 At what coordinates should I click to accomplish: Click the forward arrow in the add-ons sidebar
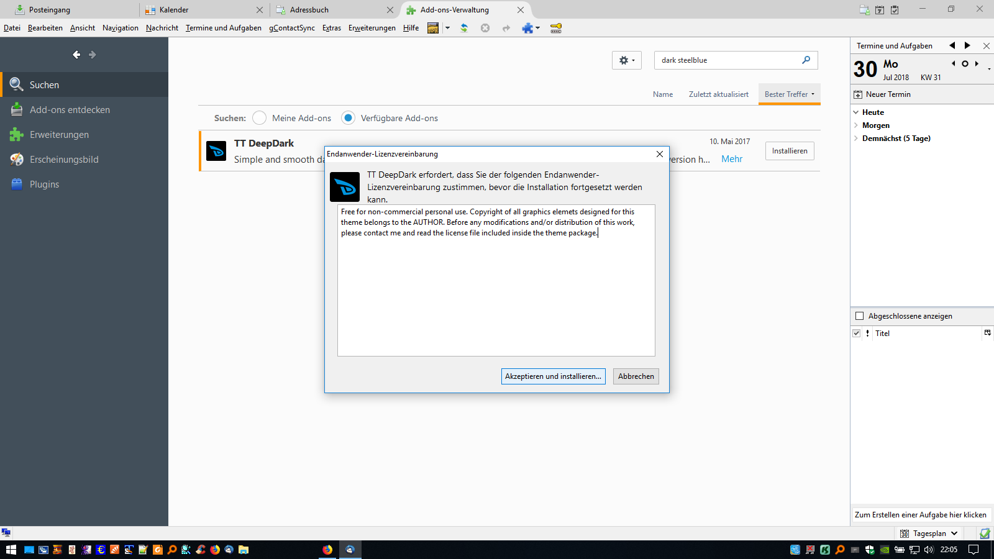coord(93,55)
